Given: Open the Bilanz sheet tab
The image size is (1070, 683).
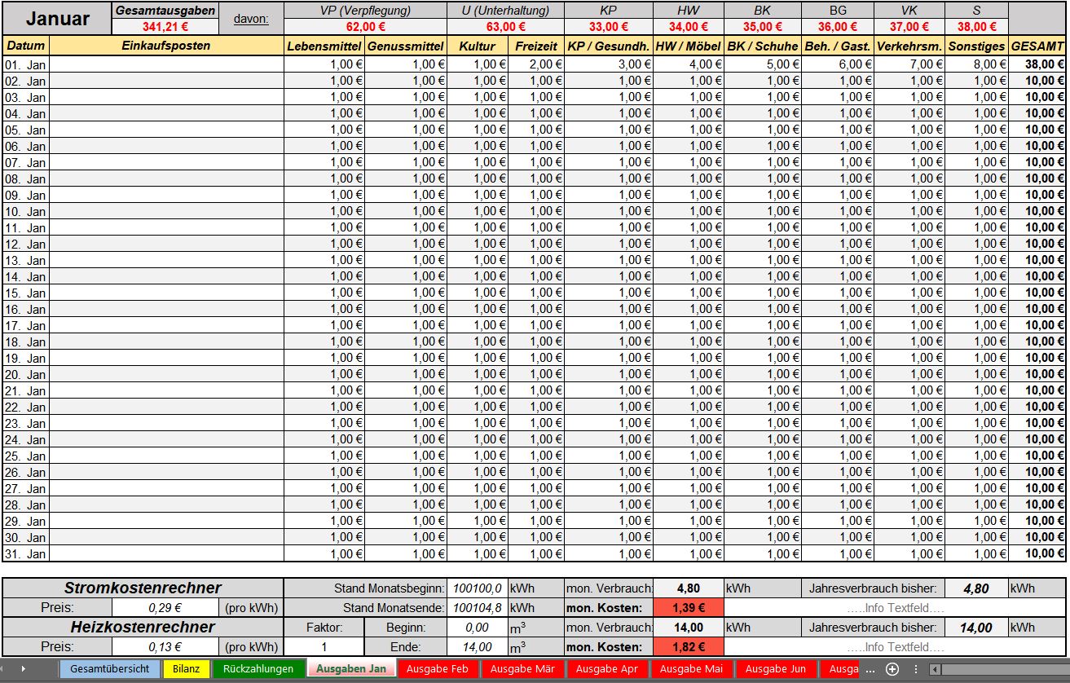Looking at the screenshot, I should [187, 669].
